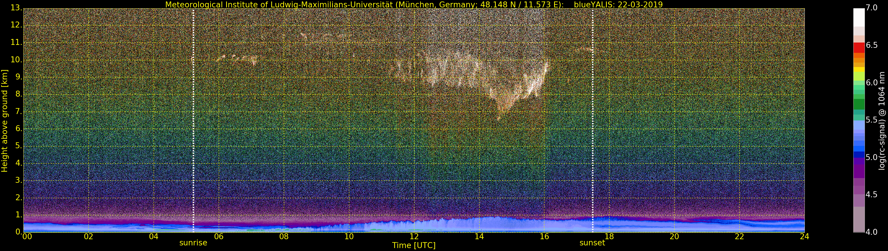Image resolution: width=888 pixels, height=251 pixels.
Task: Click the chart title mentioning blueYALIS 22-03-2019
Action: click(x=414, y=4)
